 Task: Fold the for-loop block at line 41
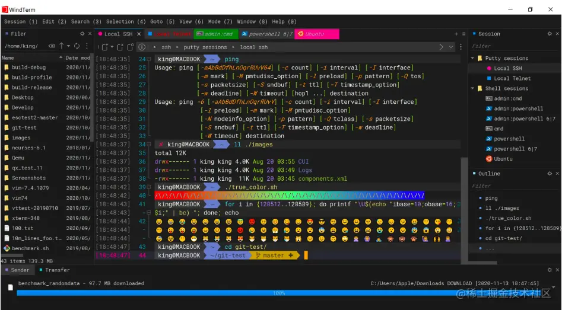(x=149, y=213)
